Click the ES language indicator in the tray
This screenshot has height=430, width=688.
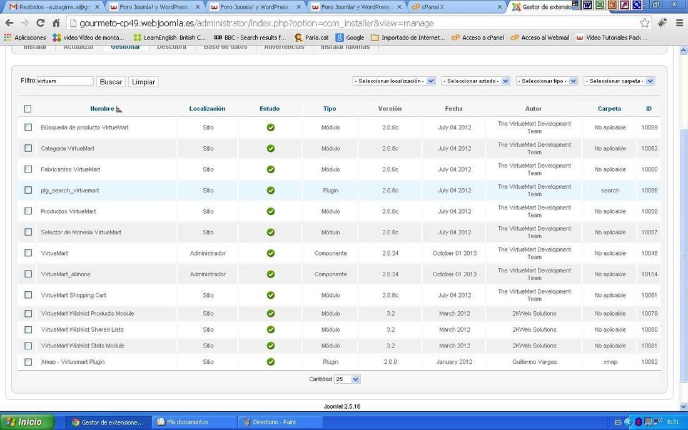(618, 422)
